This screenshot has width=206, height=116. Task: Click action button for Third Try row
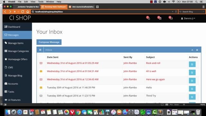[192, 97]
